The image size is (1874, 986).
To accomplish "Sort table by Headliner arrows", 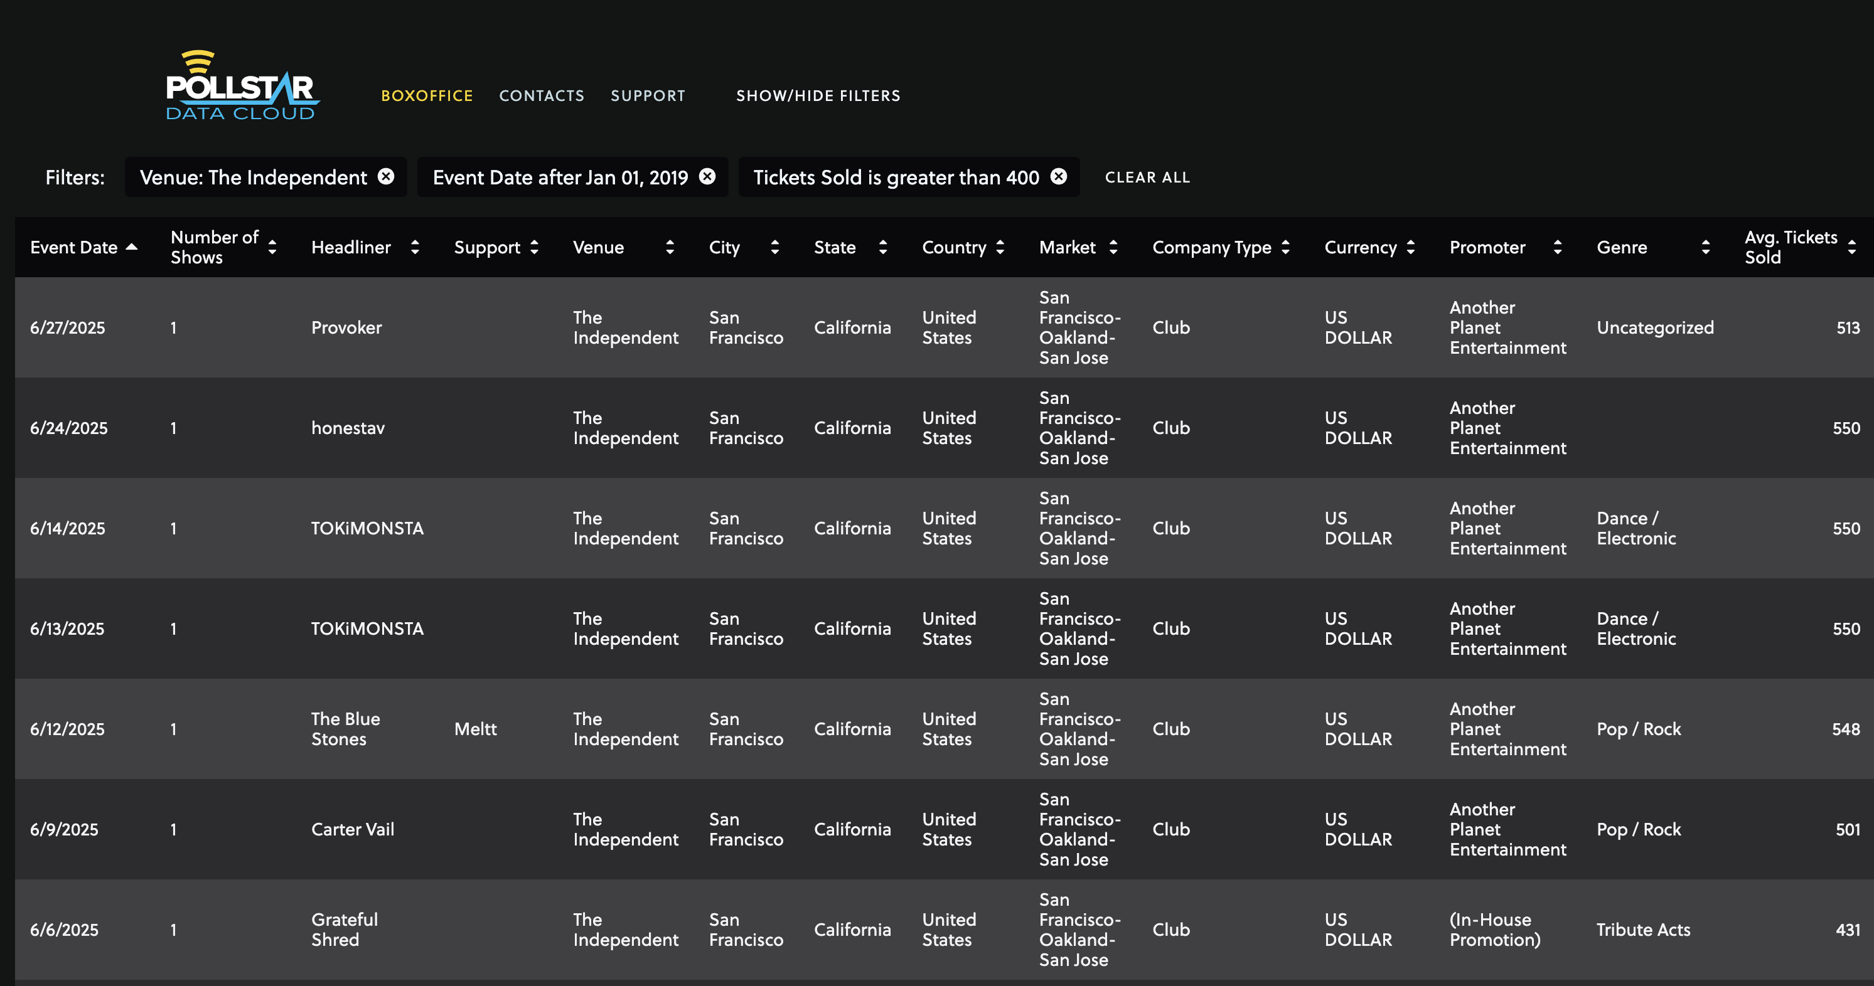I will [415, 247].
